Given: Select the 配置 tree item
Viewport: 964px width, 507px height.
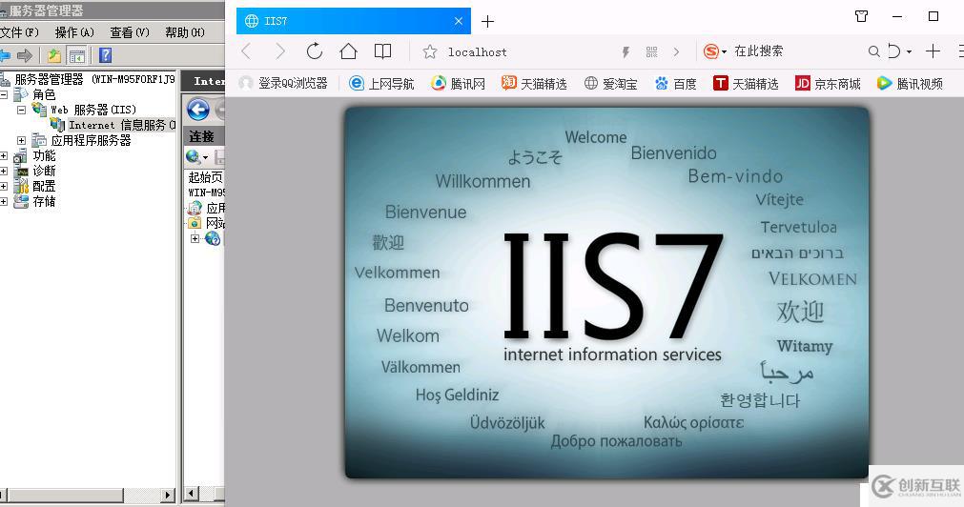Looking at the screenshot, I should [x=44, y=186].
